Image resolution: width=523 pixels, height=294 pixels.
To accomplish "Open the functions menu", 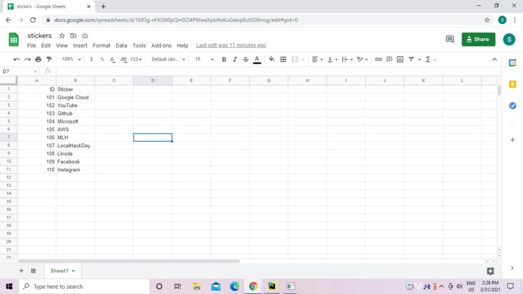I will tap(430, 60).
